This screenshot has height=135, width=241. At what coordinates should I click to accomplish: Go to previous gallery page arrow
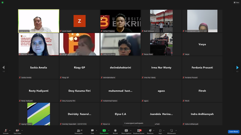click(3, 67)
